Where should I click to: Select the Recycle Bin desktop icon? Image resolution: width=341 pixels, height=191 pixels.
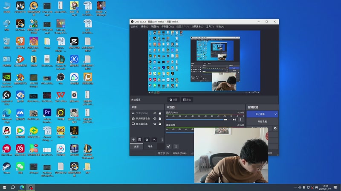click(x=7, y=43)
